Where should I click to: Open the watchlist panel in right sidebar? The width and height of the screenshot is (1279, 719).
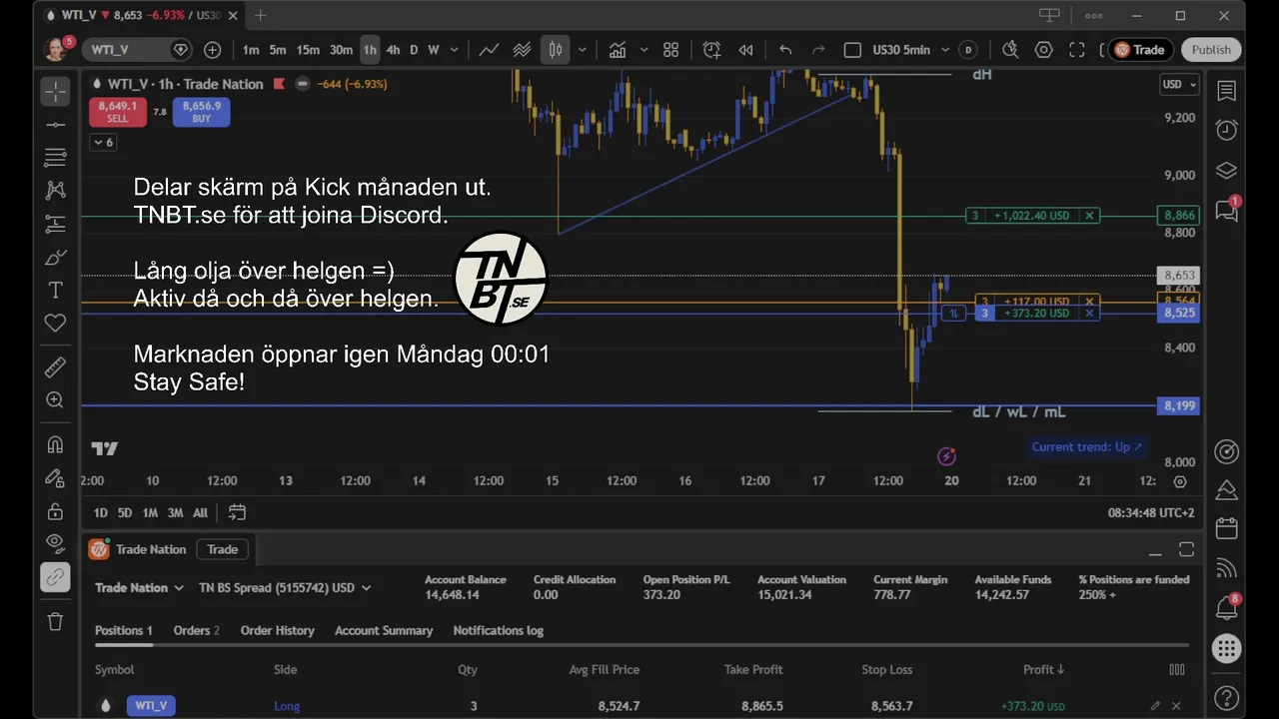[1226, 91]
